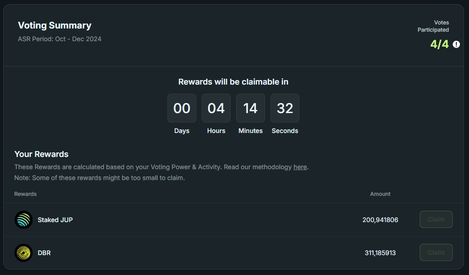The height and width of the screenshot is (275, 469).
Task: Click the 'Seconds' countdown label
Action: click(x=285, y=131)
